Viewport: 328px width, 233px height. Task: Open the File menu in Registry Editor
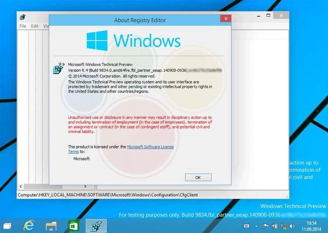(x=23, y=26)
